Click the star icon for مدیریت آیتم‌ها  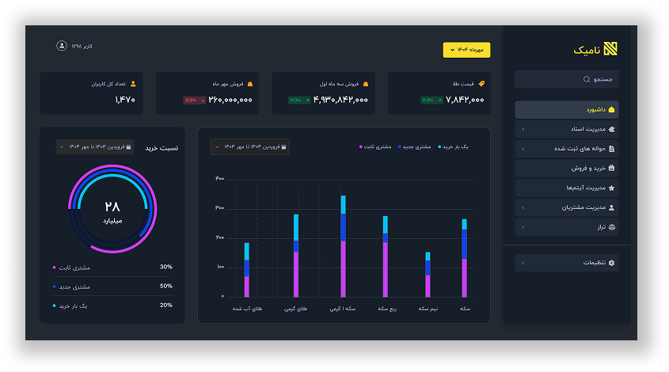tap(611, 188)
